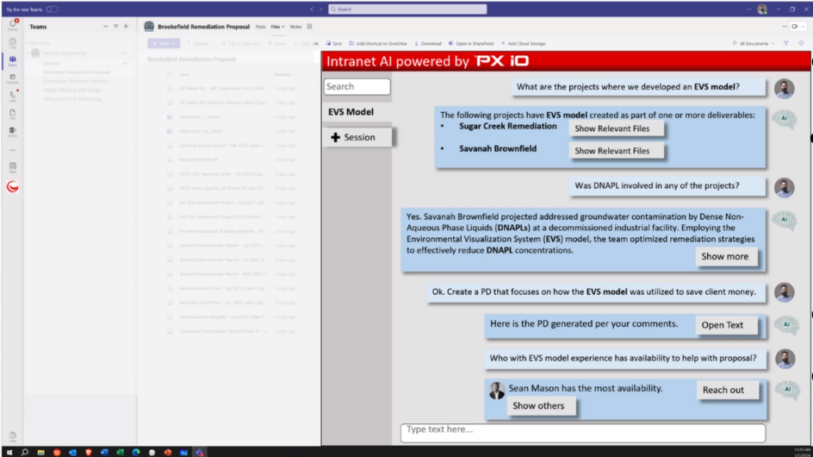Open the user profile avatar in the title bar
813x457 pixels.
click(762, 9)
